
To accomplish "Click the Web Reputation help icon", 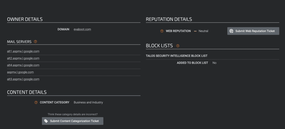I will tap(162, 31).
